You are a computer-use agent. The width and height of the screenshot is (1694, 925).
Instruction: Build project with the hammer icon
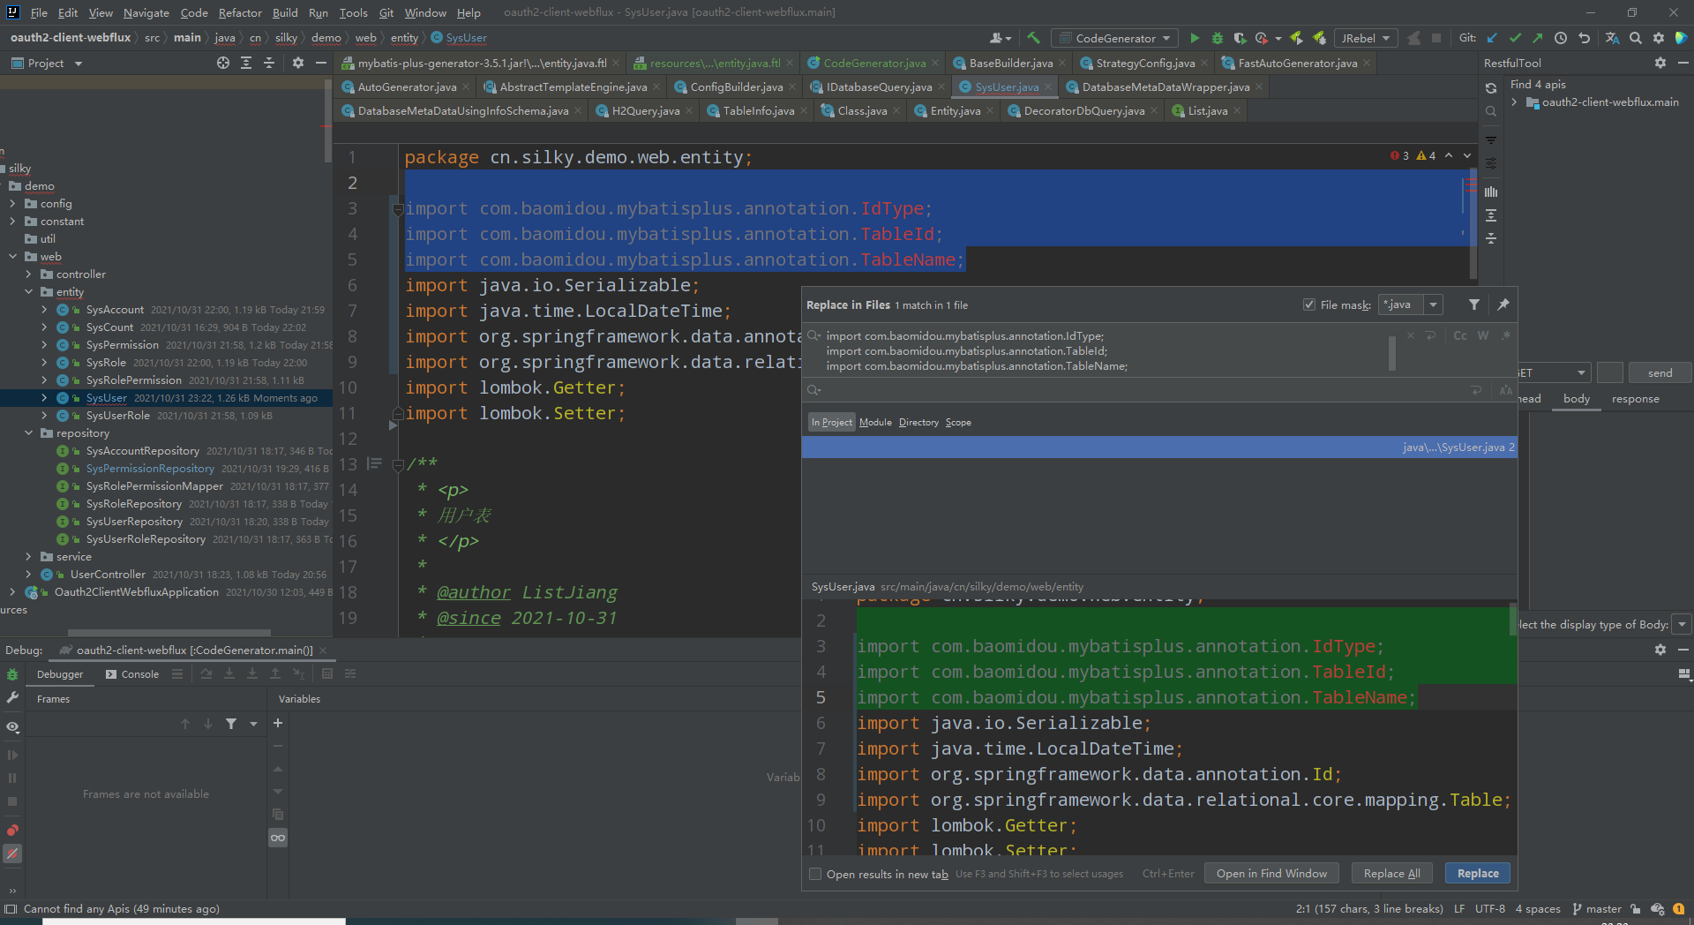[1034, 38]
